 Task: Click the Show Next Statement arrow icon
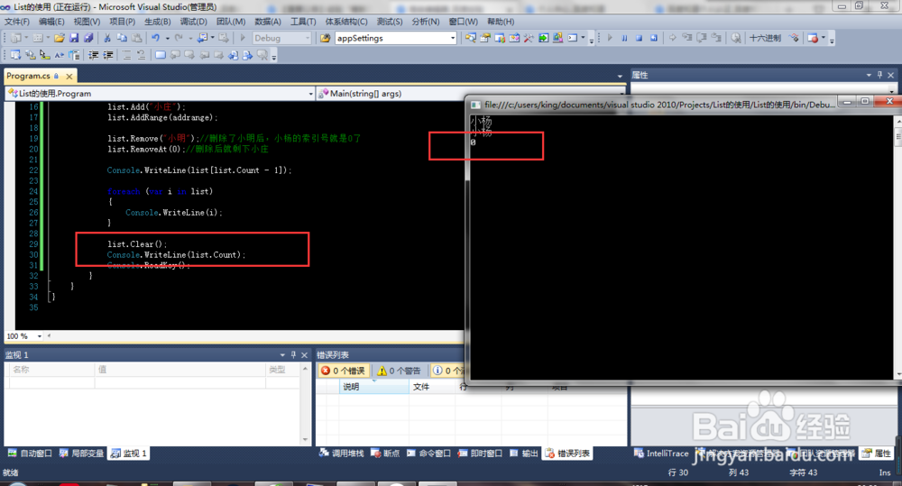click(673, 38)
